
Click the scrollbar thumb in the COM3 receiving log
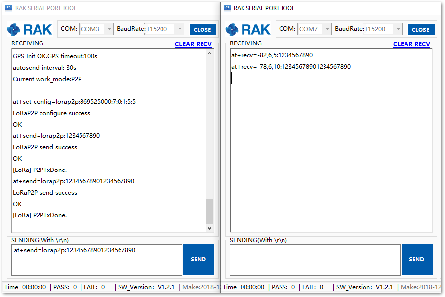209,211
